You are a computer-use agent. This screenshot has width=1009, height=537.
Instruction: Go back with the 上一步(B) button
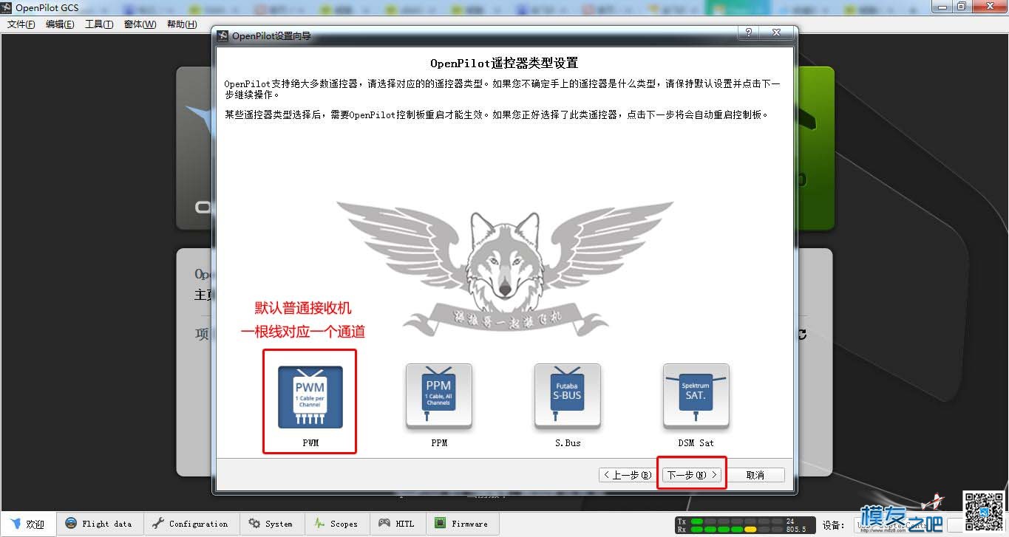tap(627, 475)
